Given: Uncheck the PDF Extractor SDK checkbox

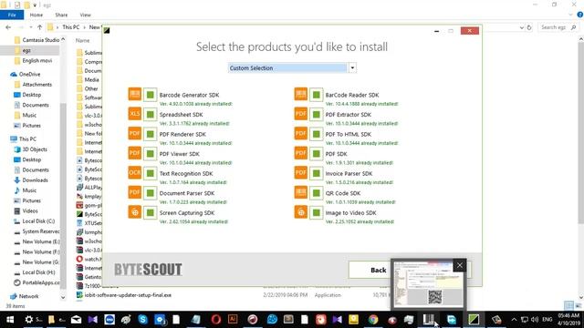Looking at the screenshot, I should tap(317, 115).
